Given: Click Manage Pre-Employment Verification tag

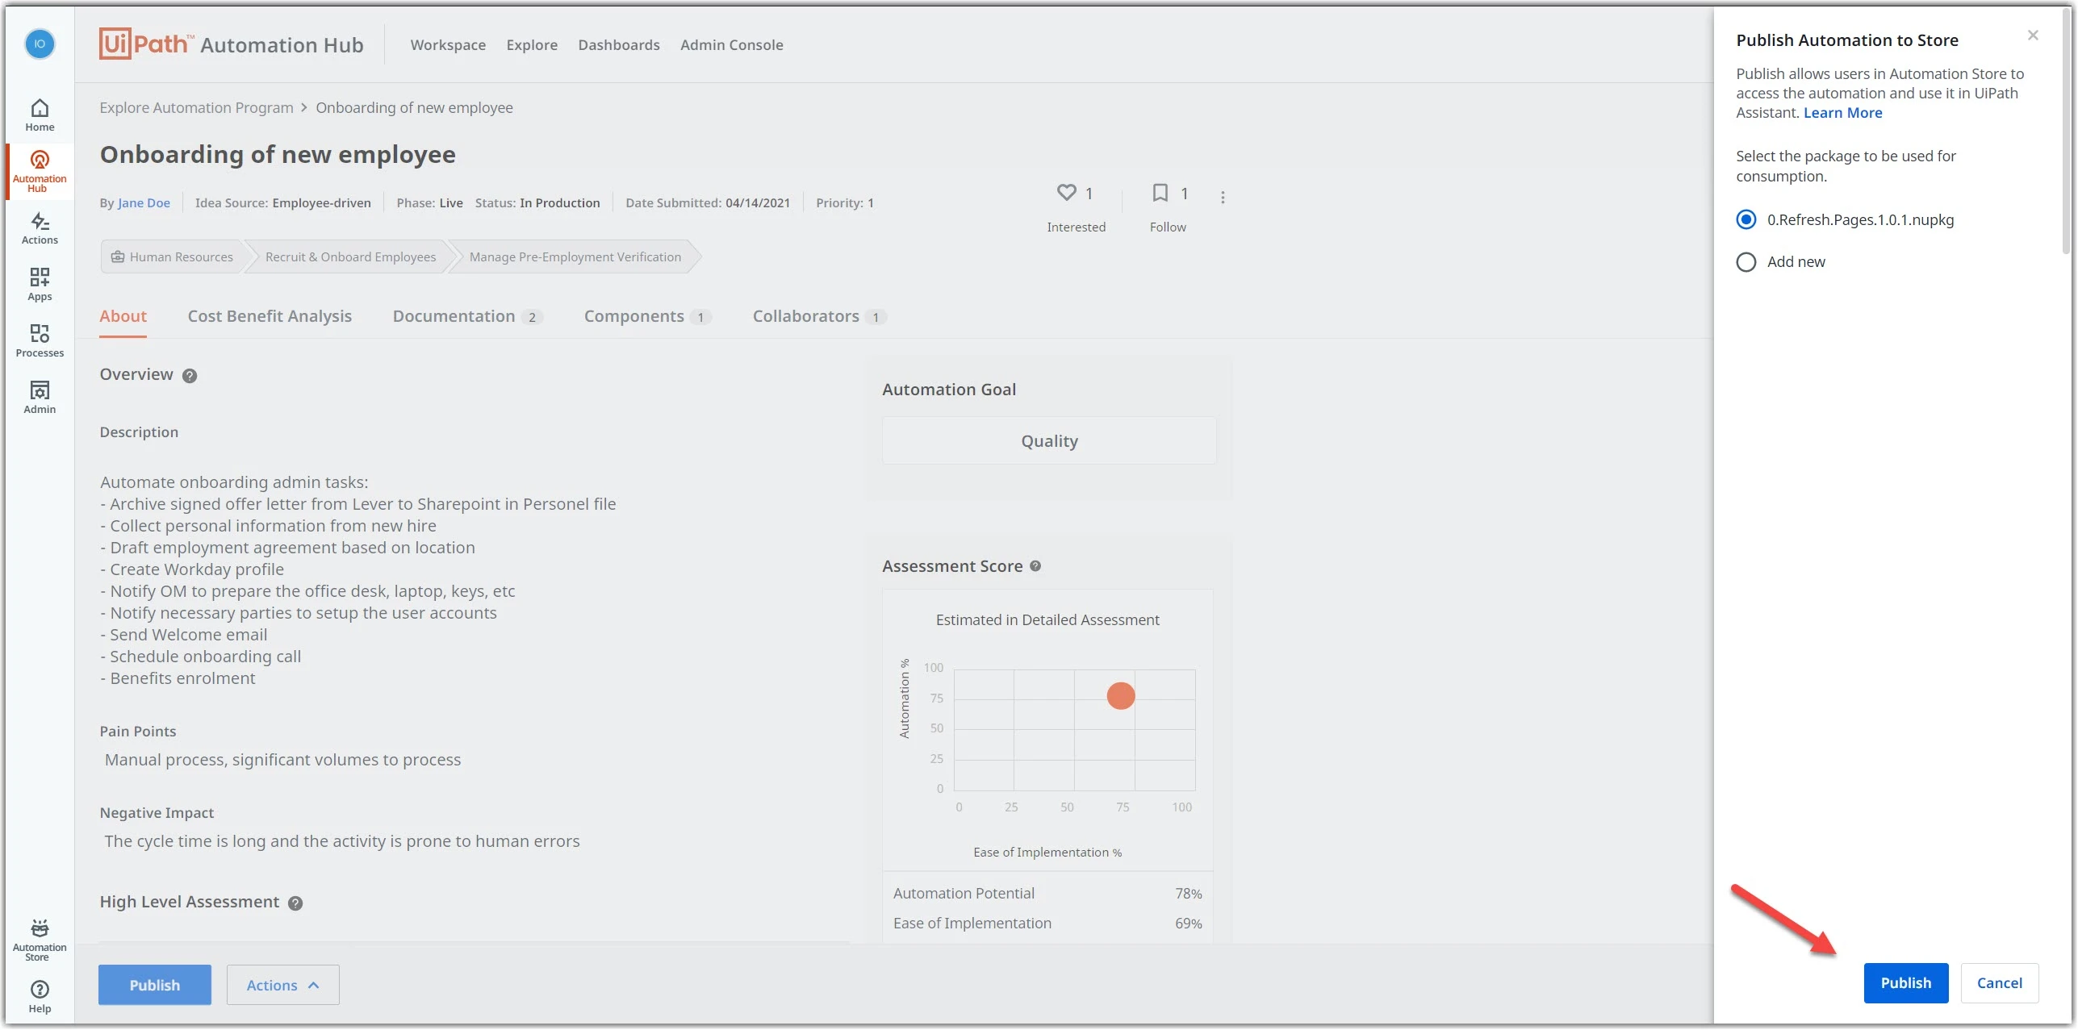Looking at the screenshot, I should [x=575, y=257].
